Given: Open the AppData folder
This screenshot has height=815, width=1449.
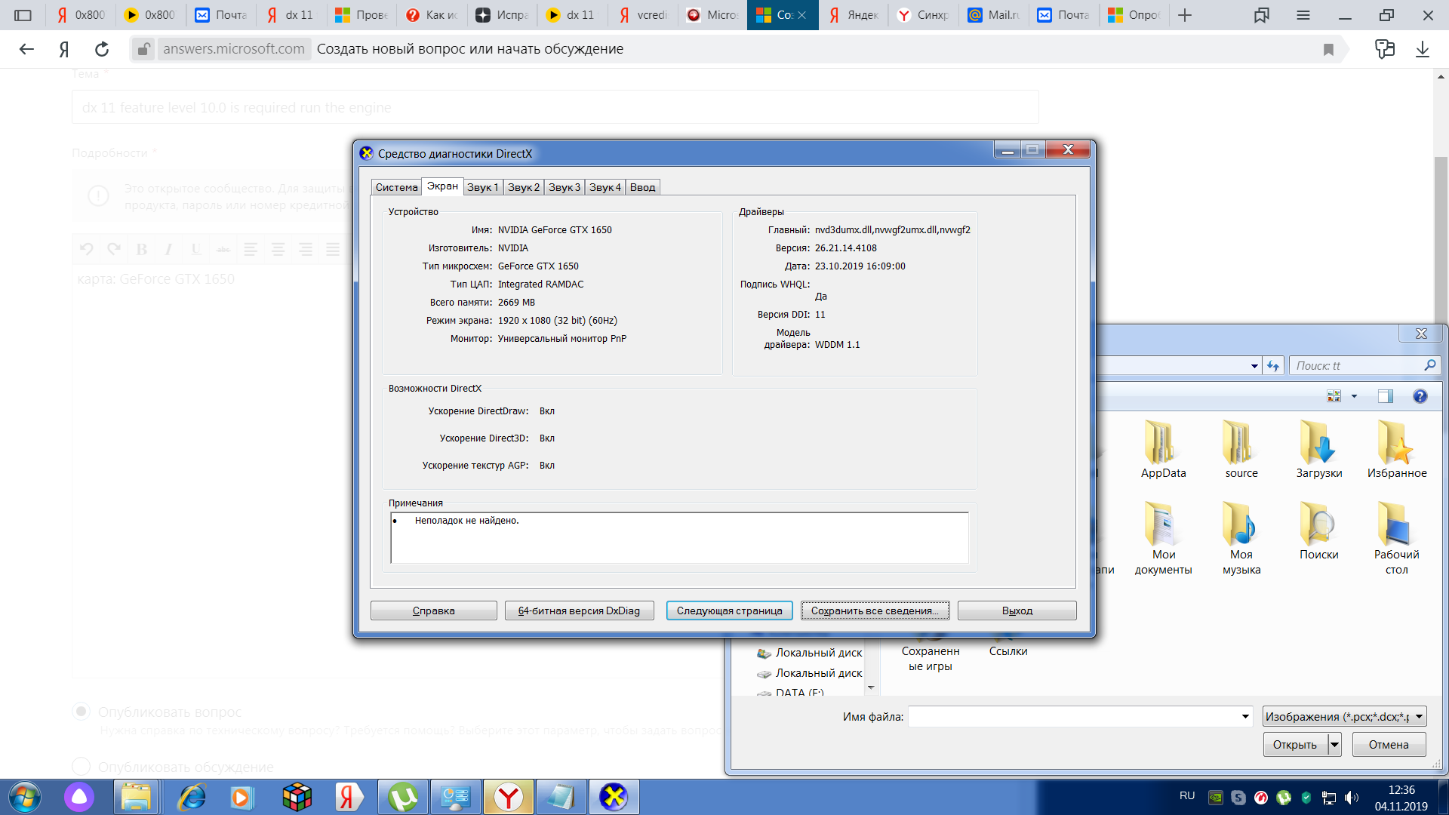Looking at the screenshot, I should tap(1163, 450).
